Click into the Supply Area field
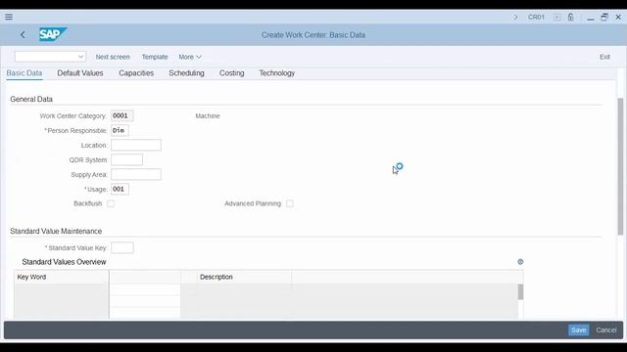 (136, 174)
